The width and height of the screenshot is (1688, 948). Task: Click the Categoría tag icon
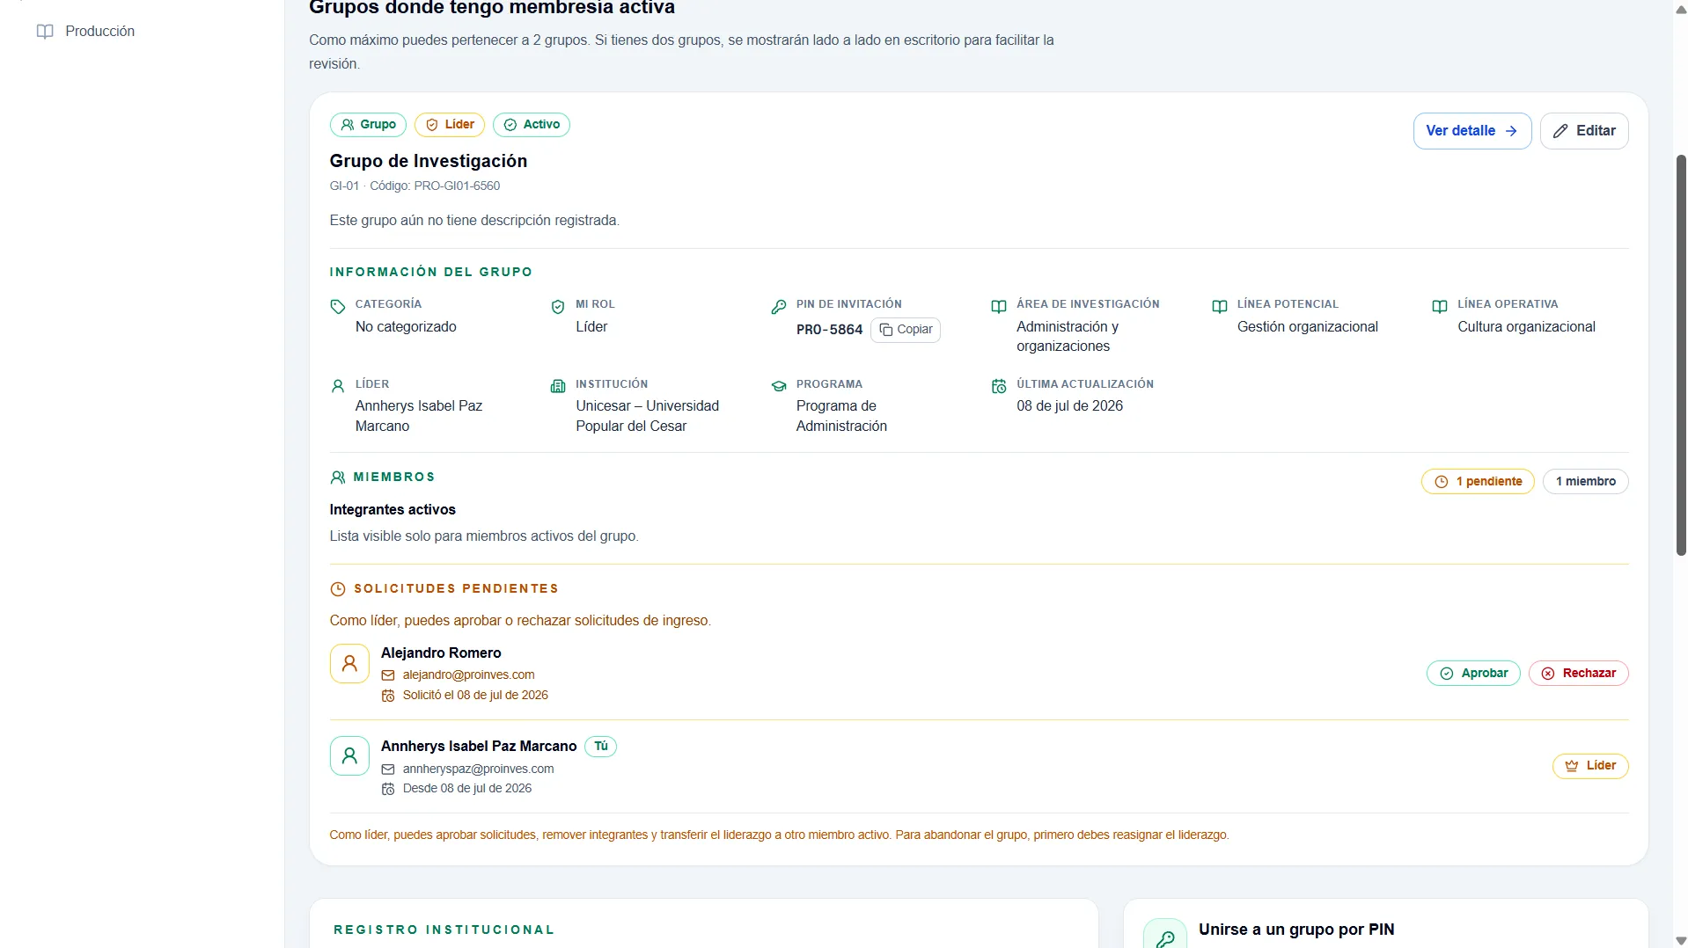click(337, 307)
